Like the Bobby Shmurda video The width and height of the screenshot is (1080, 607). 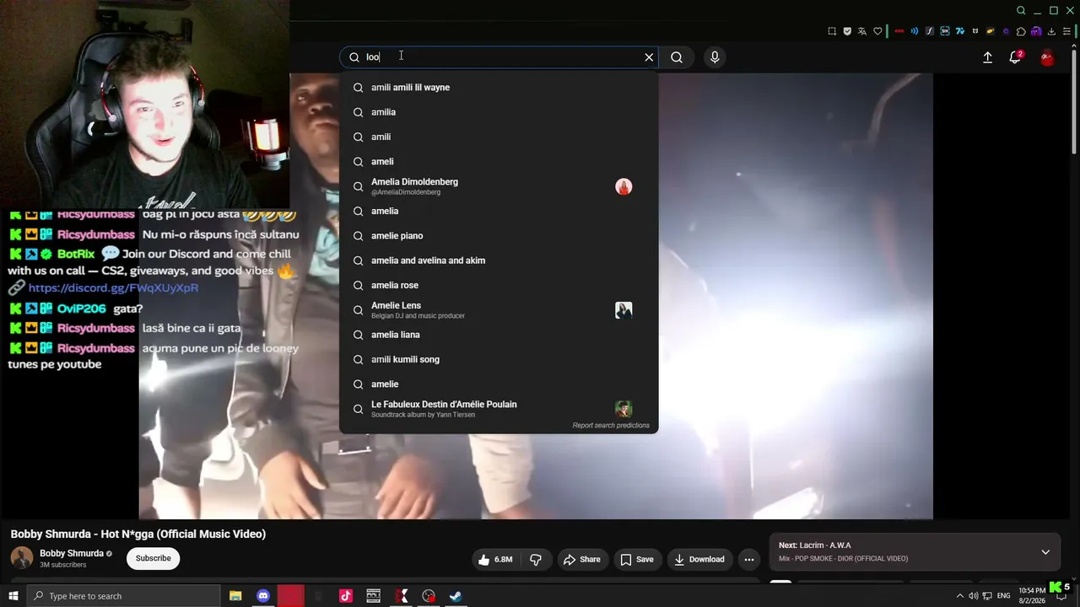(494, 559)
